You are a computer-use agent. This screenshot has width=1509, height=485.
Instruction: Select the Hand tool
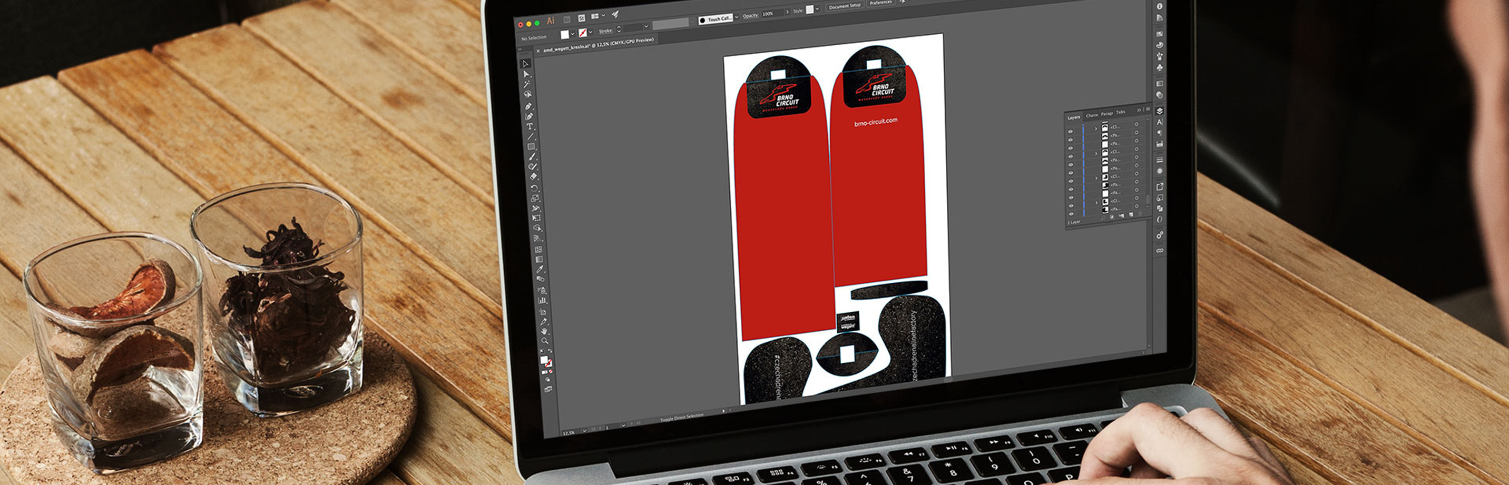click(x=544, y=332)
